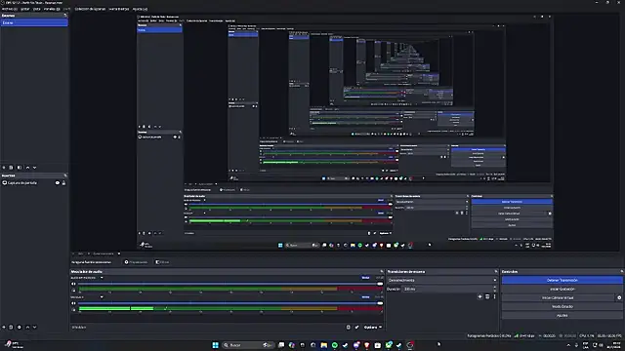Mute the Mic/Aux channel
Image resolution: width=625 pixels, height=351 pixels.
73,303
